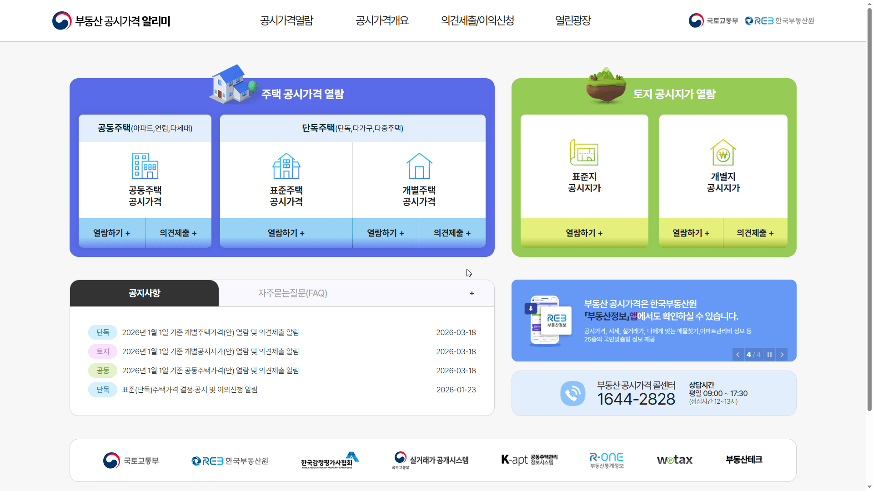Click the call center phone icon
The image size is (873, 491).
click(572, 393)
